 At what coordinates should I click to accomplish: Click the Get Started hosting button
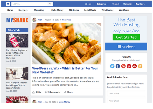pyautogui.click(x=126, y=37)
